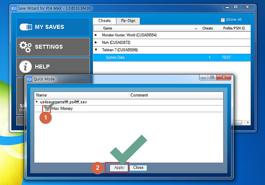Screen dimensions: 265x185
Task: Select Monster Hunter: World (CUSA09554) entry
Action: (129, 35)
